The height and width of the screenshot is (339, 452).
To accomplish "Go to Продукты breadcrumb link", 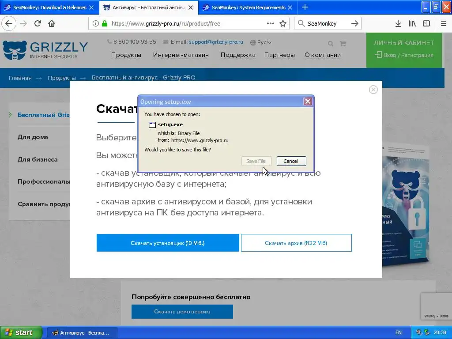I will pos(62,78).
